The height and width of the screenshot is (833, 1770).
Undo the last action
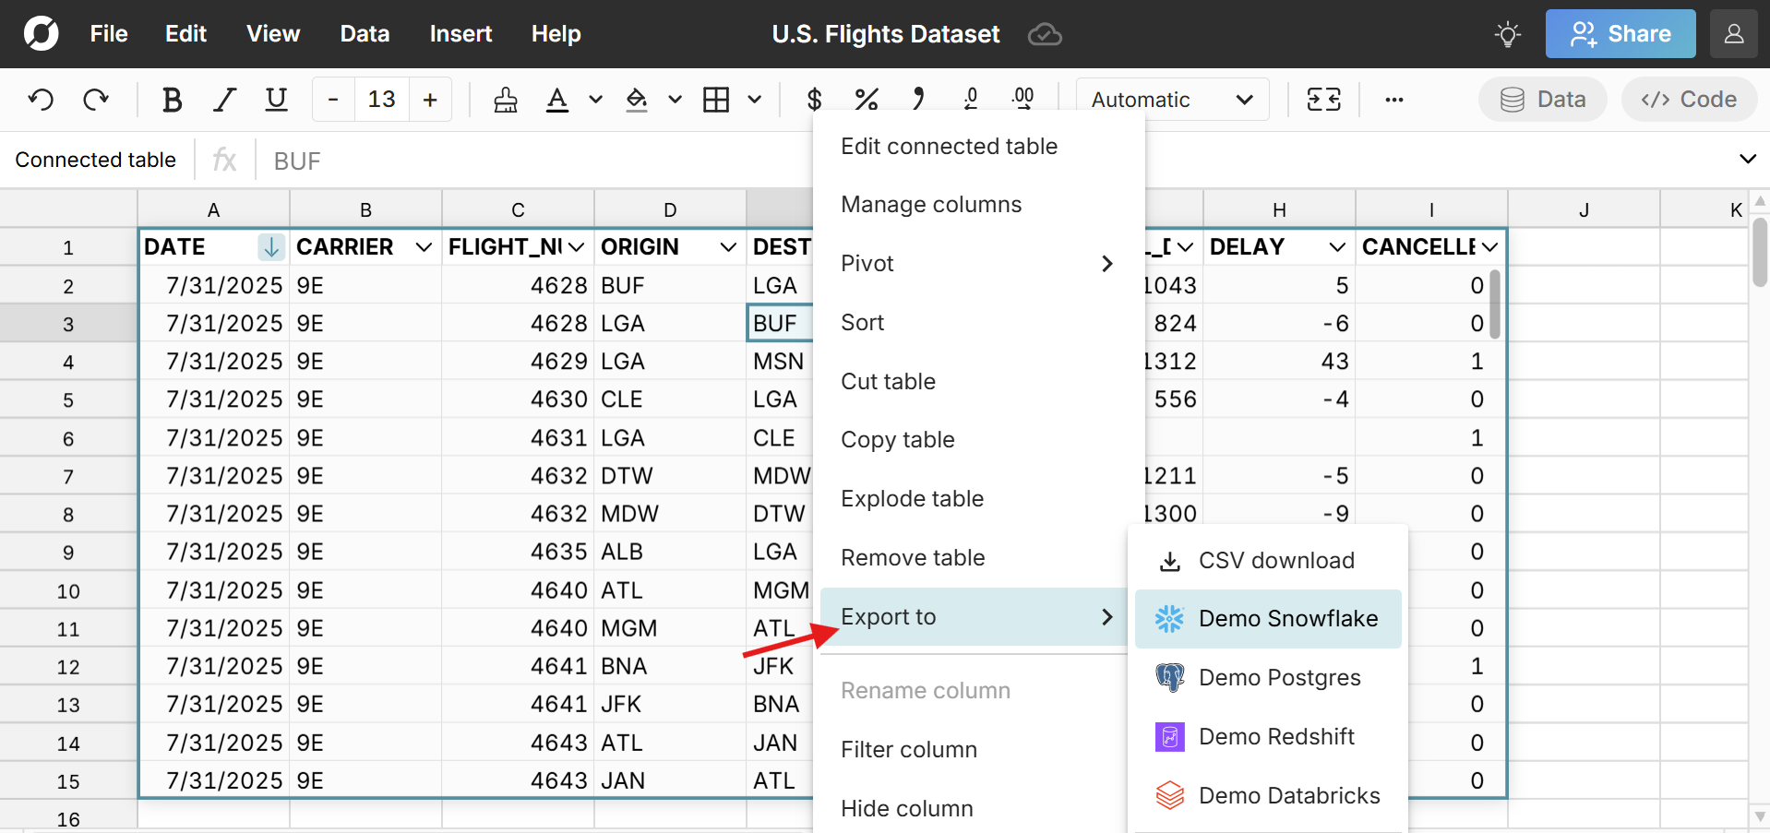[x=41, y=100]
